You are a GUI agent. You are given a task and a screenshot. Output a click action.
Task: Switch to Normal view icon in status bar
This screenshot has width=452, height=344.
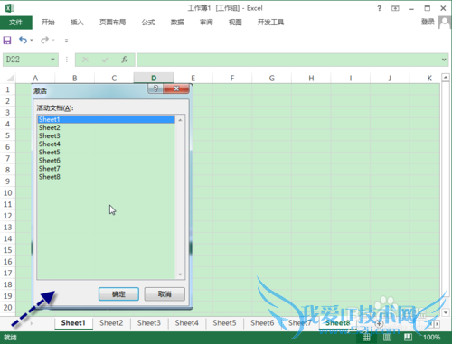pyautogui.click(x=366, y=337)
